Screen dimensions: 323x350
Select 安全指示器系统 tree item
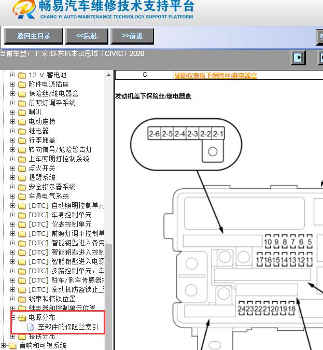tap(52, 187)
